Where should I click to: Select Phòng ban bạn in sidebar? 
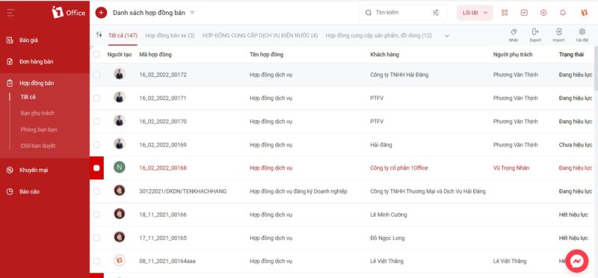click(39, 129)
